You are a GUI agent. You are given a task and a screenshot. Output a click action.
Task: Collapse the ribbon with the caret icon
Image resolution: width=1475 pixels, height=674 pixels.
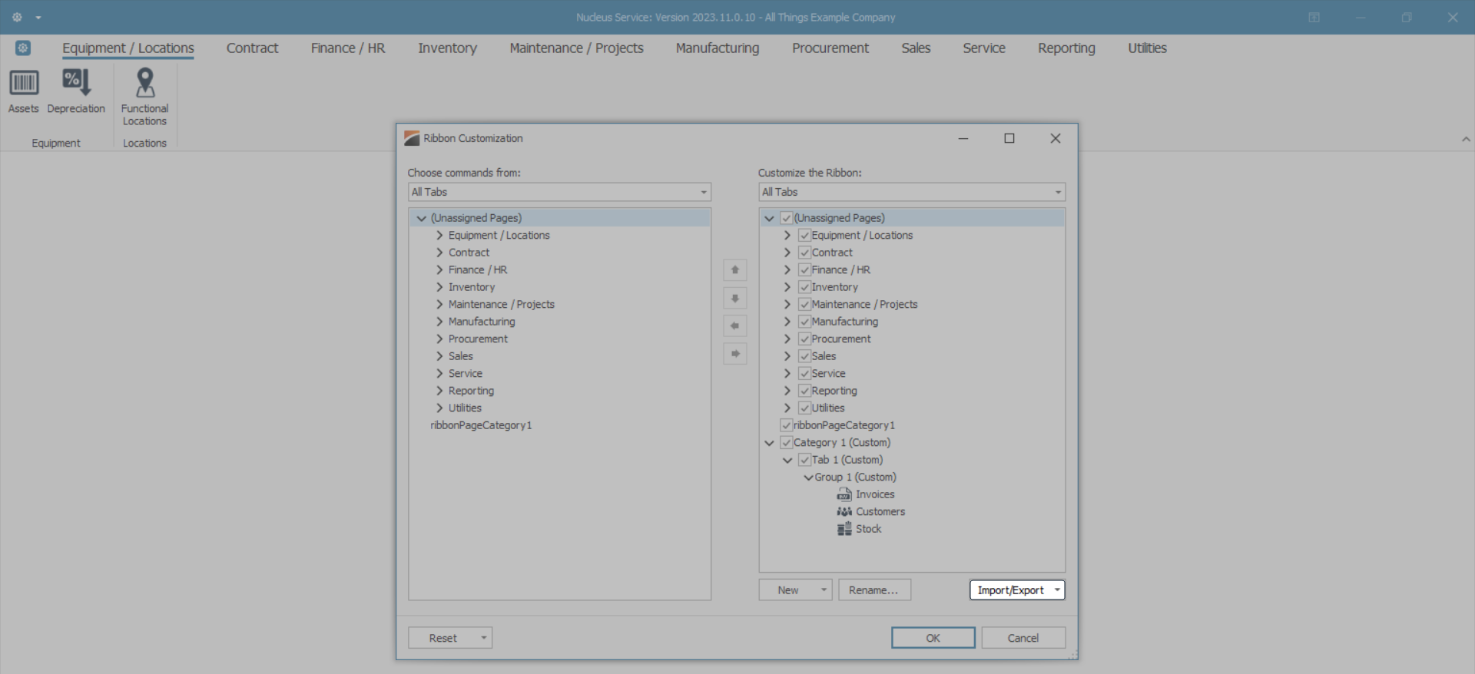tap(1466, 139)
